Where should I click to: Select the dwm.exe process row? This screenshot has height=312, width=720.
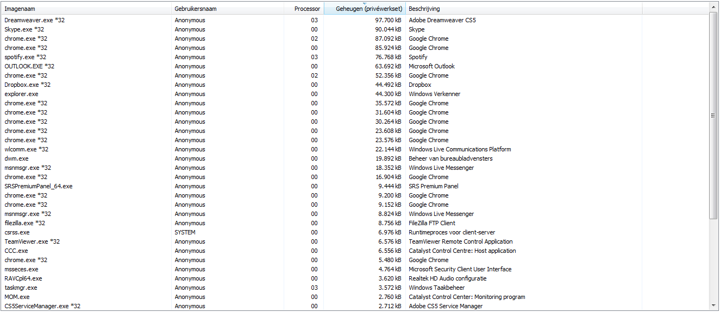(16, 158)
